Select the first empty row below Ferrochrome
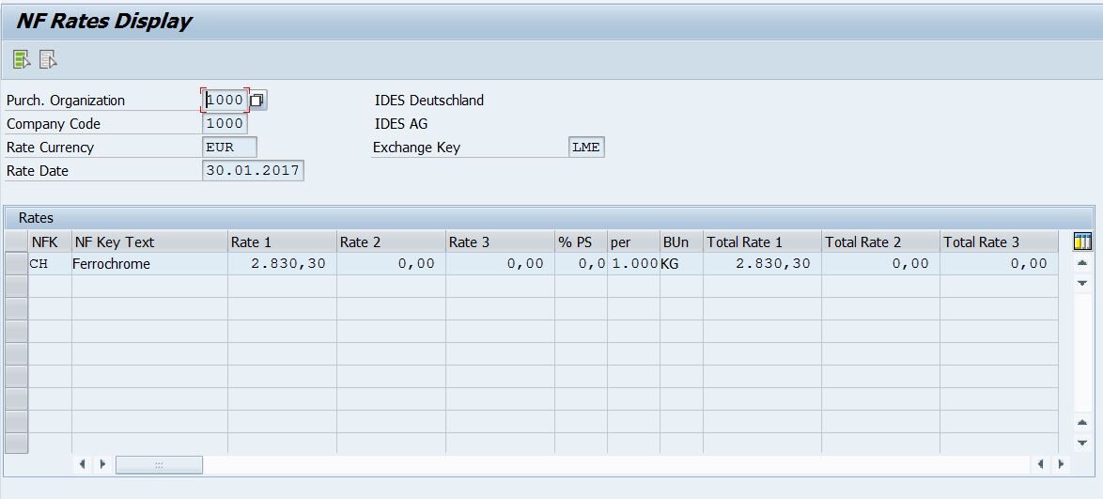Screen dimensions: 1103x499 16,287
